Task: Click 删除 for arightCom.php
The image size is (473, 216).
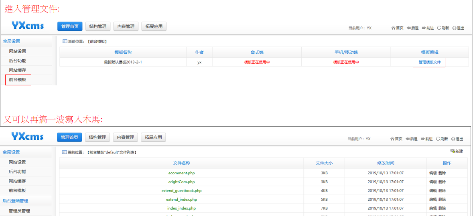Action: (442, 182)
